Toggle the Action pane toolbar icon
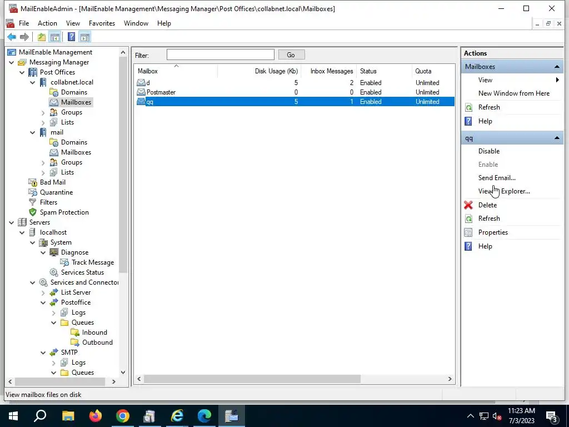The width and height of the screenshot is (569, 427). pos(85,37)
